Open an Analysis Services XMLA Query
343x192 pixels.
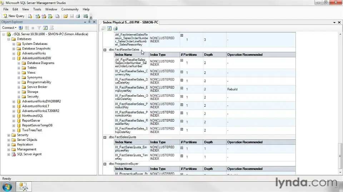50,16
